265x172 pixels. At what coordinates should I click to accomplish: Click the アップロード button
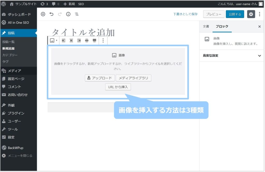tap(100, 78)
